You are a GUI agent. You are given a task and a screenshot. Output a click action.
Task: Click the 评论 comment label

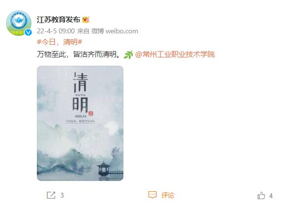pyautogui.click(x=168, y=195)
